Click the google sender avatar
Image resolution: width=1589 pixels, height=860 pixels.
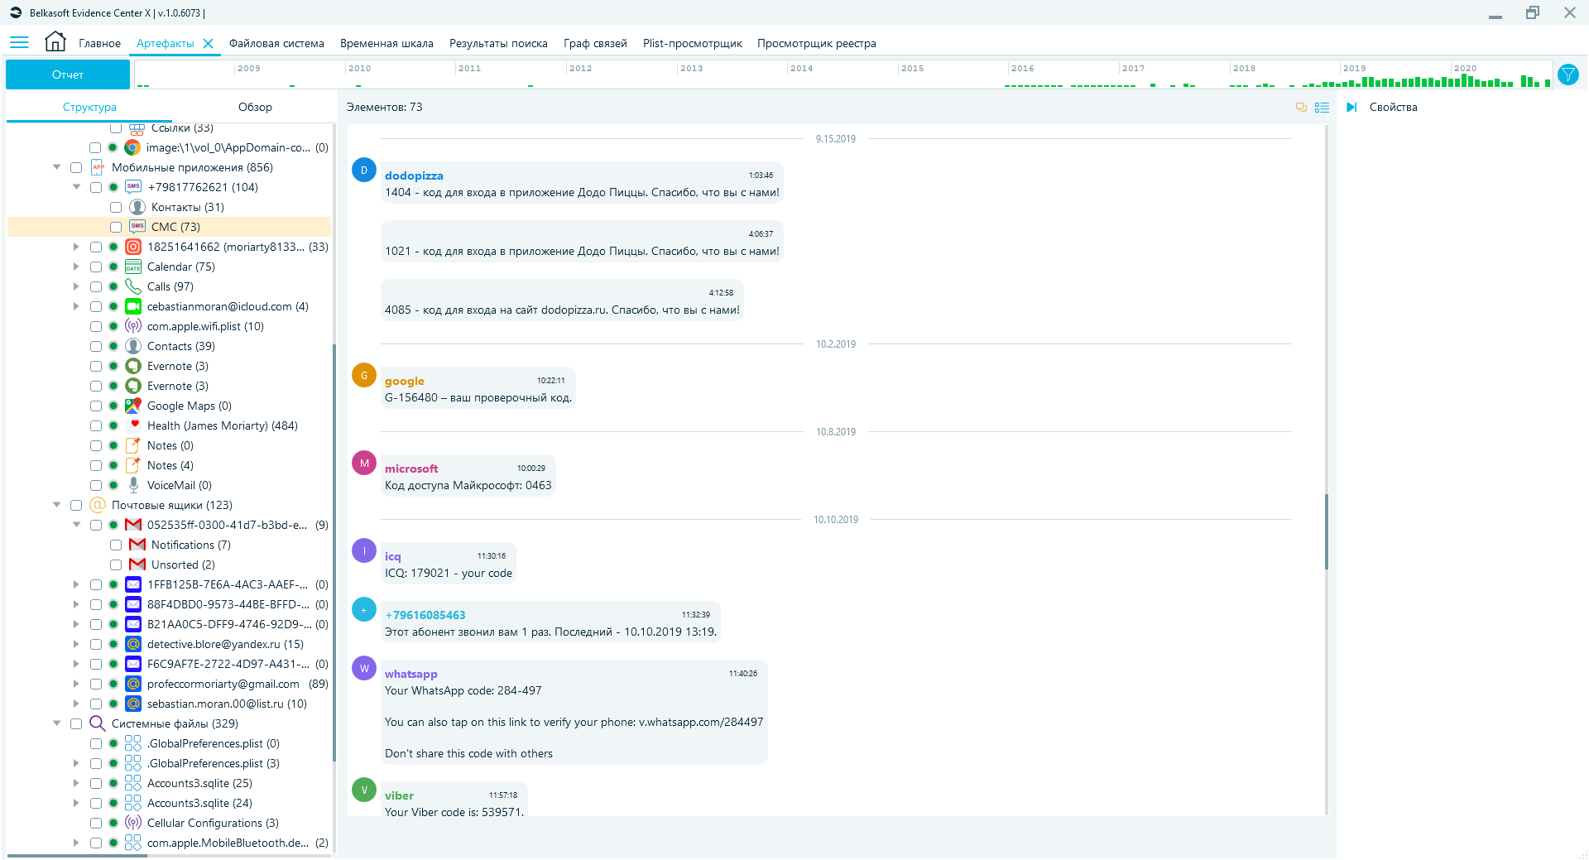point(364,375)
